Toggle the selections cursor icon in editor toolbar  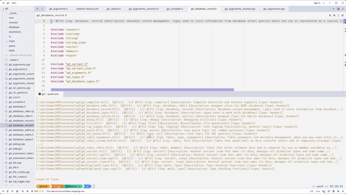338,15
